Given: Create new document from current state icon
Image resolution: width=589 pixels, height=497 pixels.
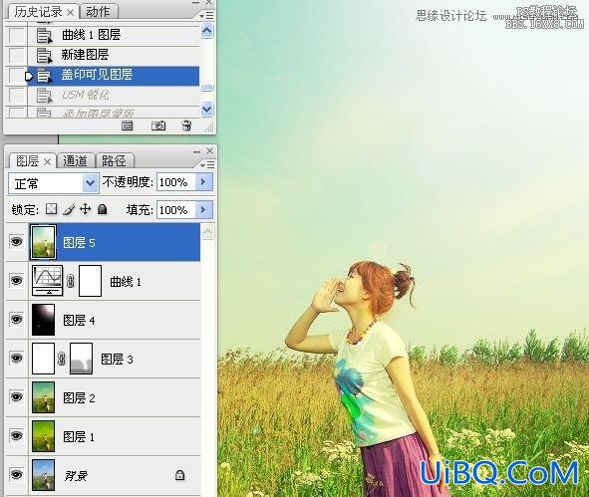Looking at the screenshot, I should (127, 125).
